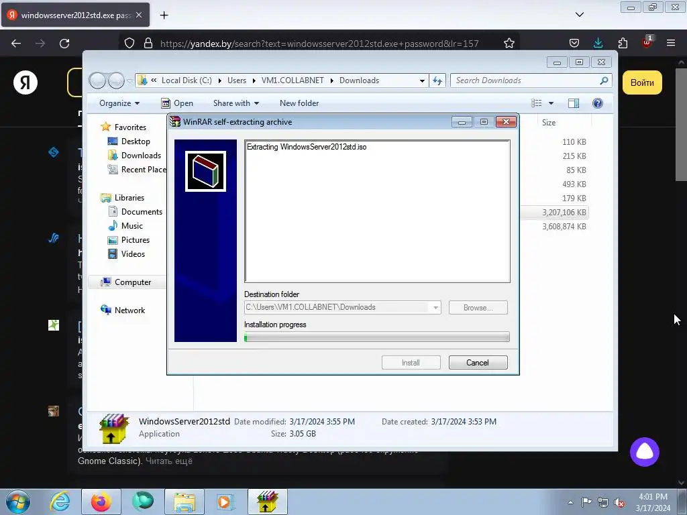687x515 pixels.
Task: Select Favorites in navigation pane
Action: click(x=130, y=127)
